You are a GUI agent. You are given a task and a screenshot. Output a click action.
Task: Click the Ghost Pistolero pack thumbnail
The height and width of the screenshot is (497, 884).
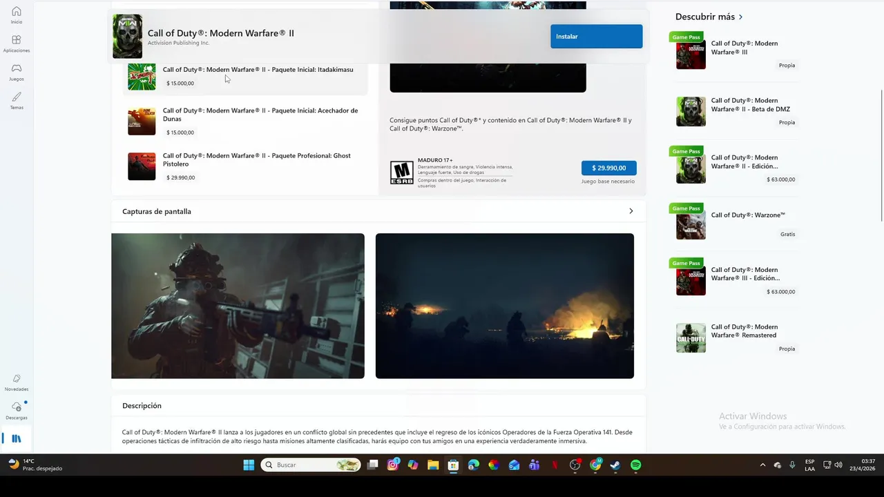[142, 166]
